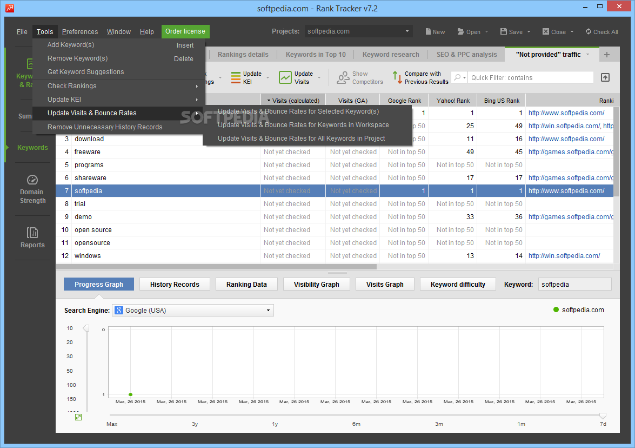Click the green data point on graph

coord(130,394)
